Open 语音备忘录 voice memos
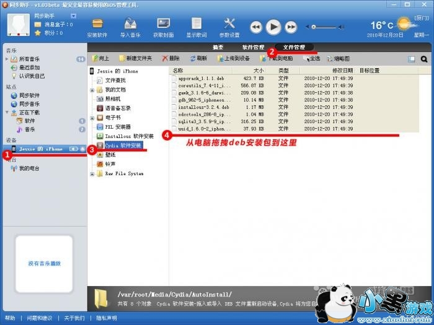 pyautogui.click(x=118, y=108)
